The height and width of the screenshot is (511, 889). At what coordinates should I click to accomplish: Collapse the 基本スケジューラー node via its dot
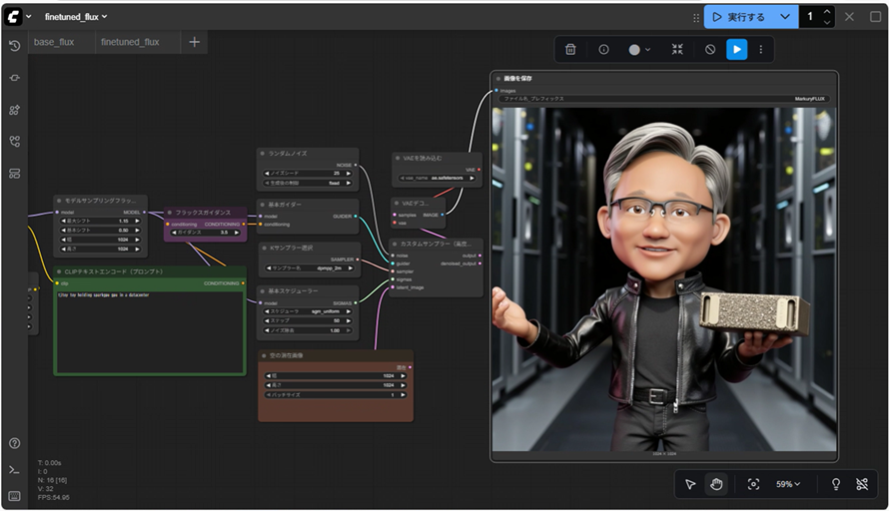(x=263, y=290)
